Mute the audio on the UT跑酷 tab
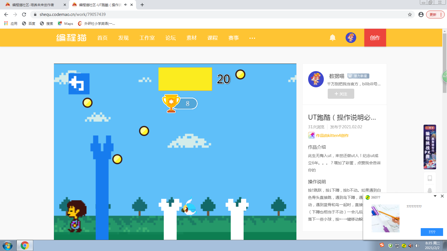This screenshot has height=251, width=447. tap(126, 5)
